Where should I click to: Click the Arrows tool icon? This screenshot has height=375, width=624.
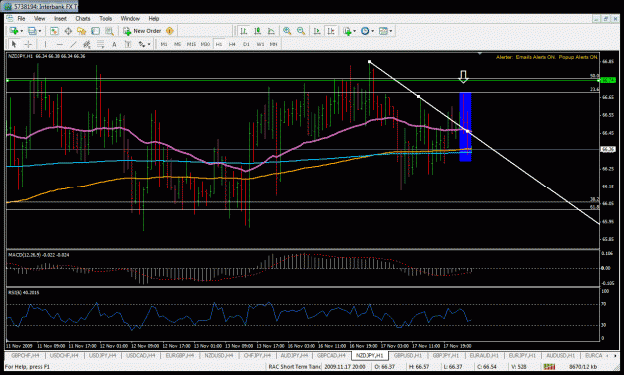pyautogui.click(x=142, y=44)
